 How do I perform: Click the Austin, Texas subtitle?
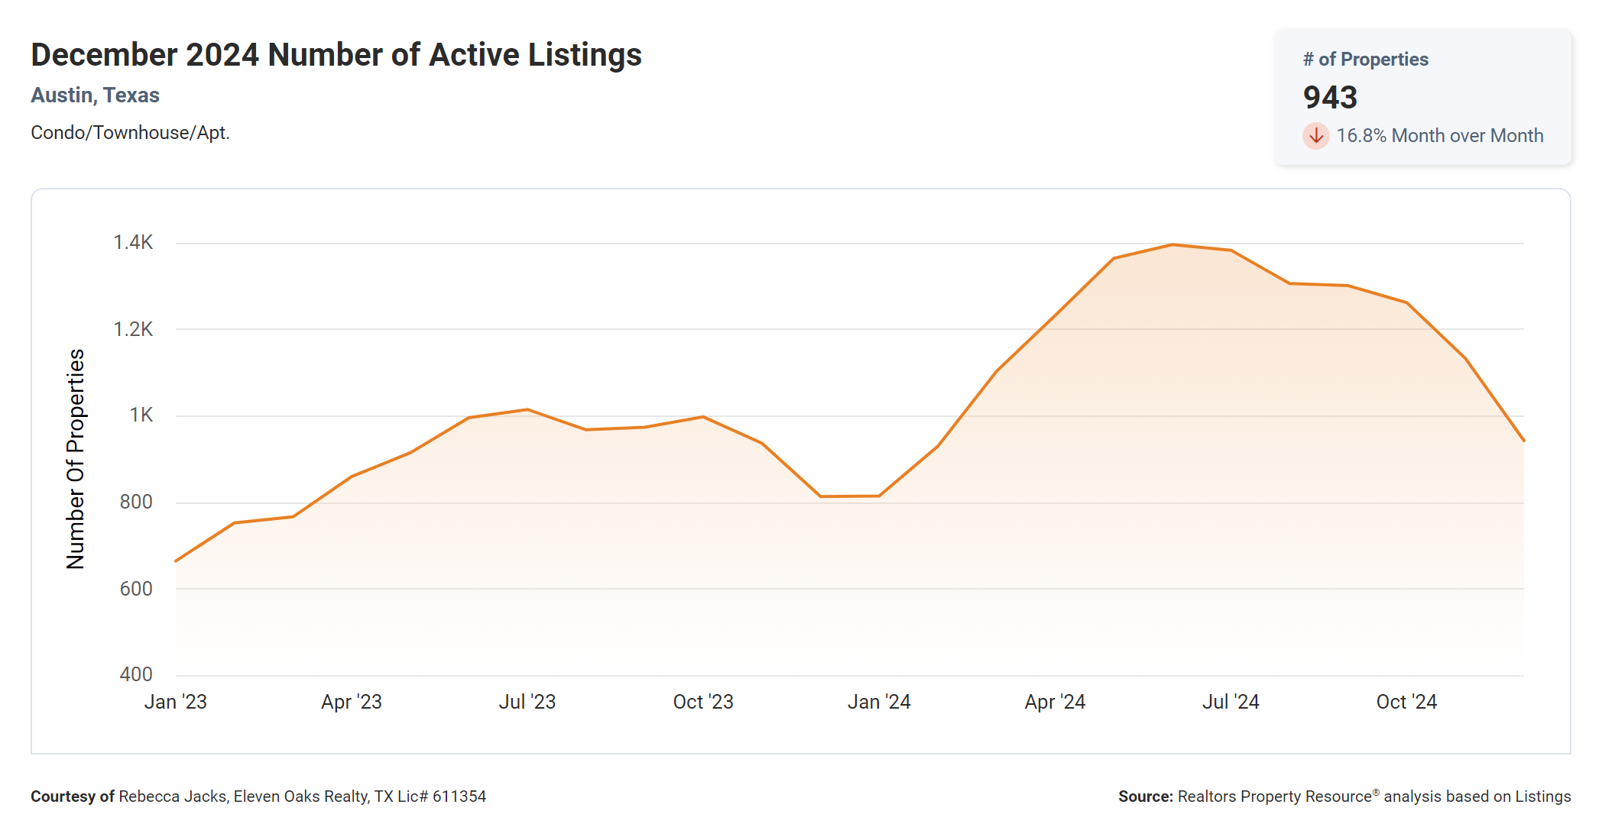click(95, 95)
